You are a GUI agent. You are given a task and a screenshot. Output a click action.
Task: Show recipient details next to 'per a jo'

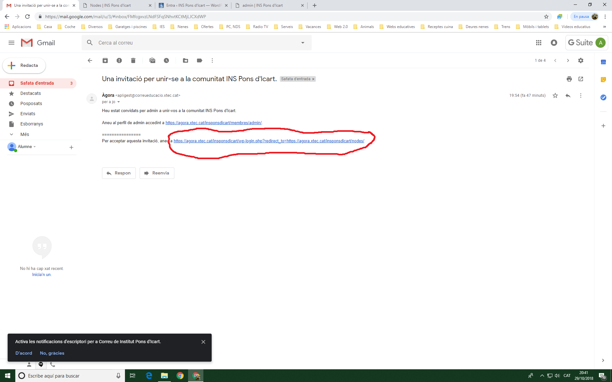(119, 102)
